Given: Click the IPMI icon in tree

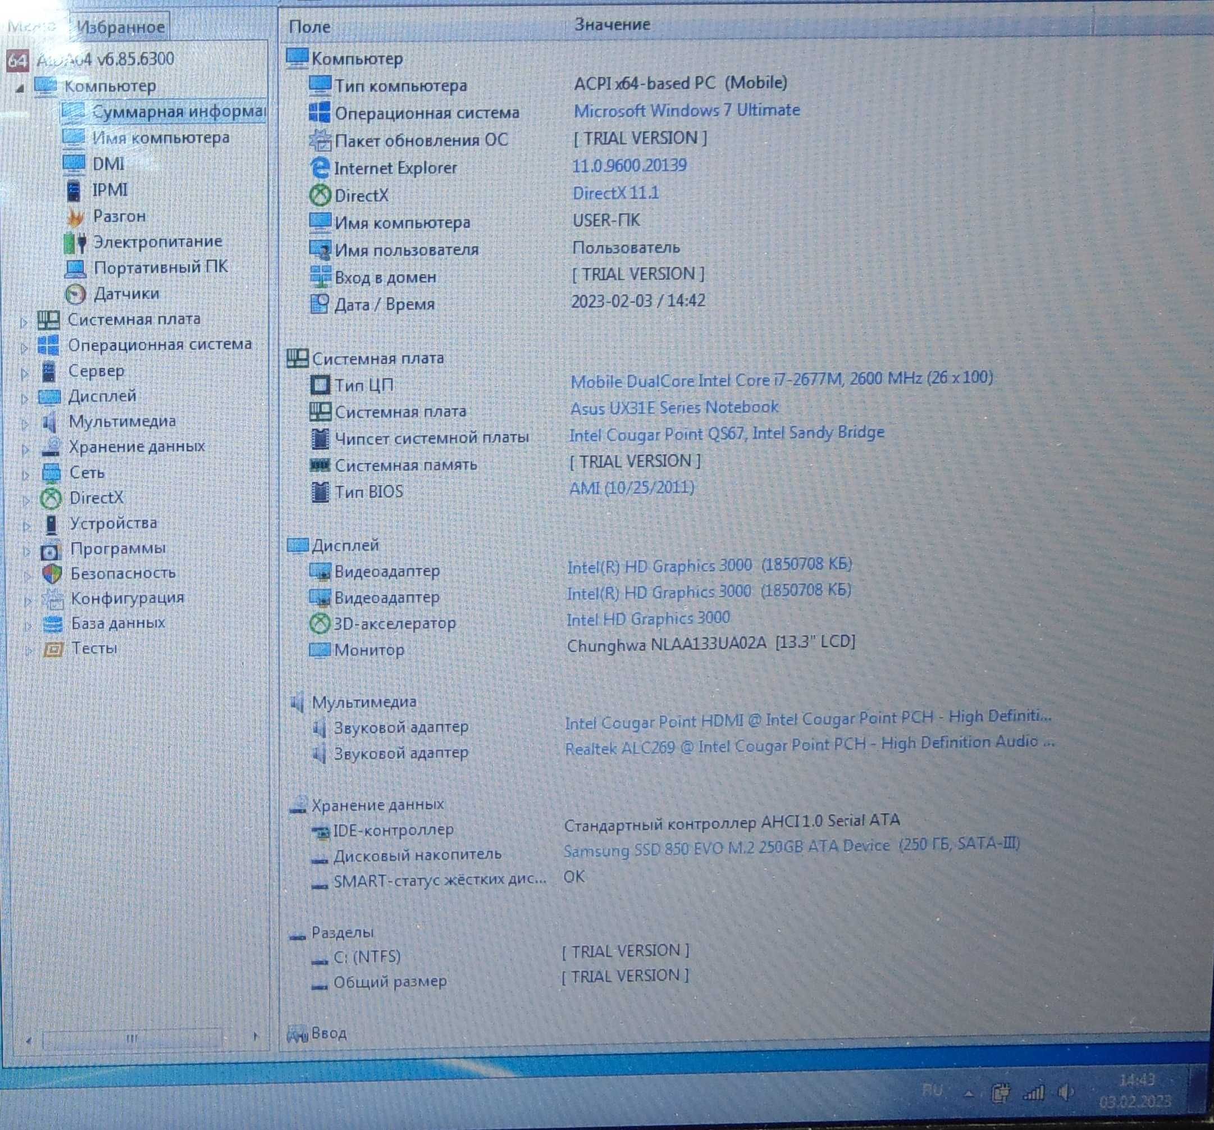Looking at the screenshot, I should 74,190.
